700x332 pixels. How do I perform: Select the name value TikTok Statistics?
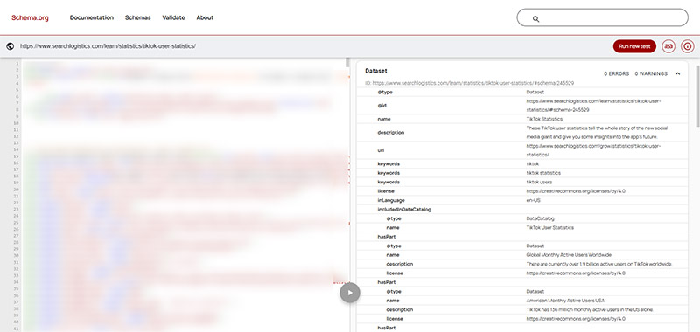pyautogui.click(x=544, y=119)
